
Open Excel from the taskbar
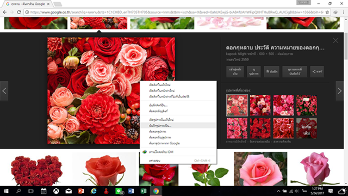(x=144, y=191)
